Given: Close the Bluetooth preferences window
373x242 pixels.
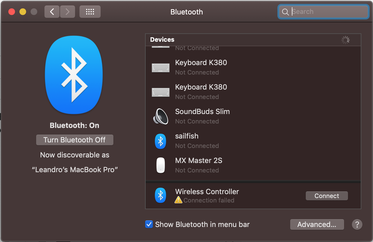Looking at the screenshot, I should pyautogui.click(x=12, y=12).
